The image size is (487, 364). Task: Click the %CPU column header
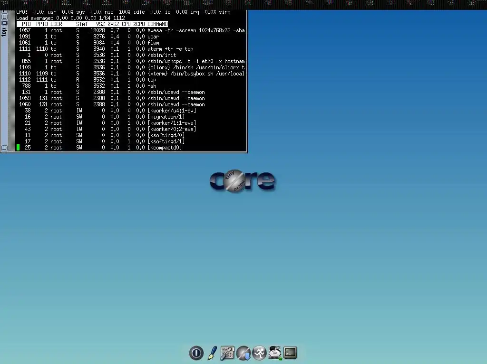click(139, 24)
